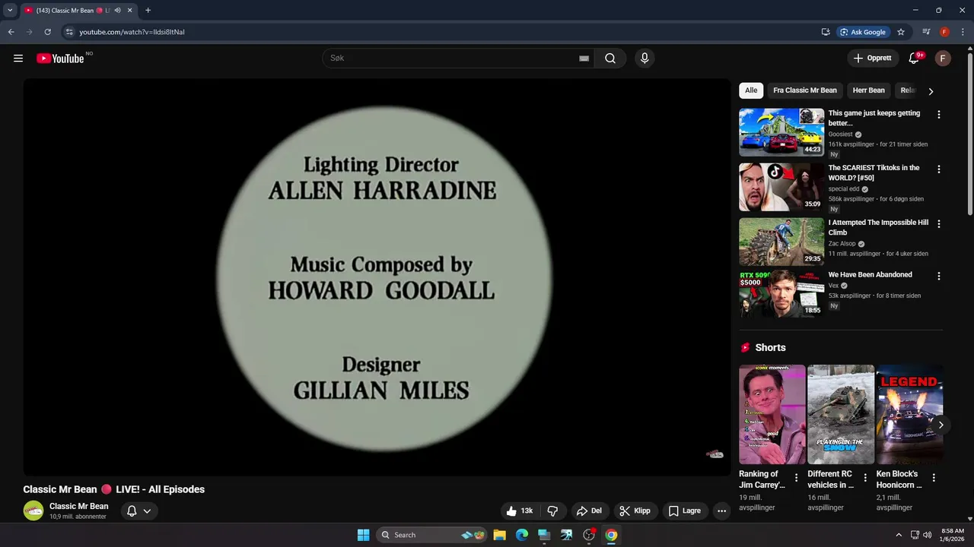Viewport: 974px width, 547px height.
Task: Open volume control in system tray
Action: pos(927,535)
